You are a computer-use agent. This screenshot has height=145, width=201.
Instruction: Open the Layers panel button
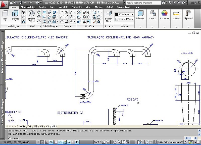pyautogui.click(x=153, y=15)
